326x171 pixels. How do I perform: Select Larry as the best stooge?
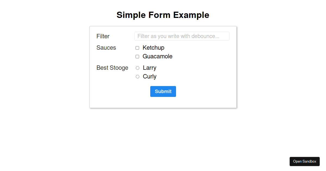point(137,68)
